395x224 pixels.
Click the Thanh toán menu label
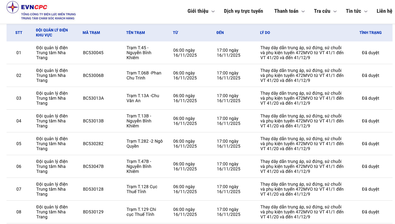pos(286,11)
